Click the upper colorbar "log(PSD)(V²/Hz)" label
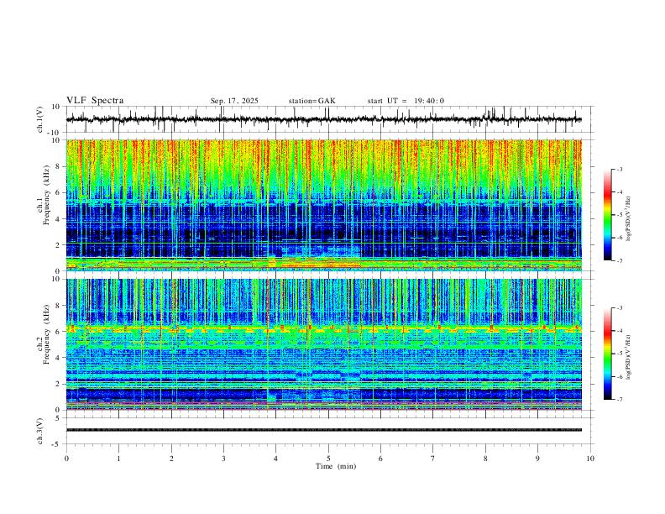 [630, 219]
